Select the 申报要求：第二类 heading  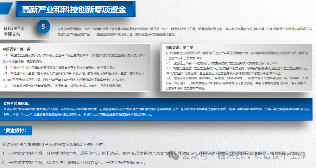click(x=179, y=48)
